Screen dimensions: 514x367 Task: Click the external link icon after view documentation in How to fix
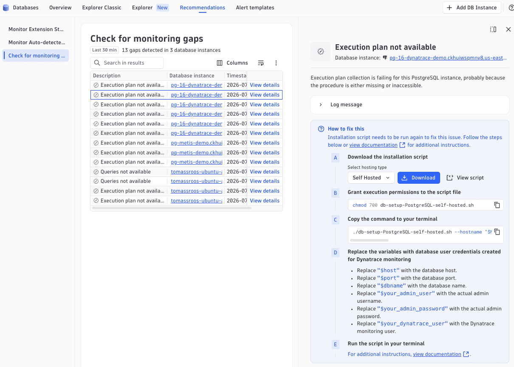(x=402, y=145)
